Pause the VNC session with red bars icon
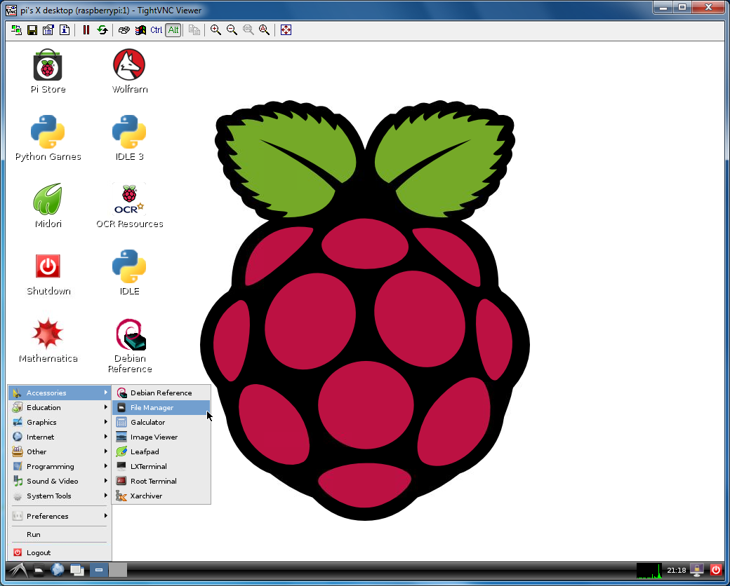730x586 pixels. 86,30
